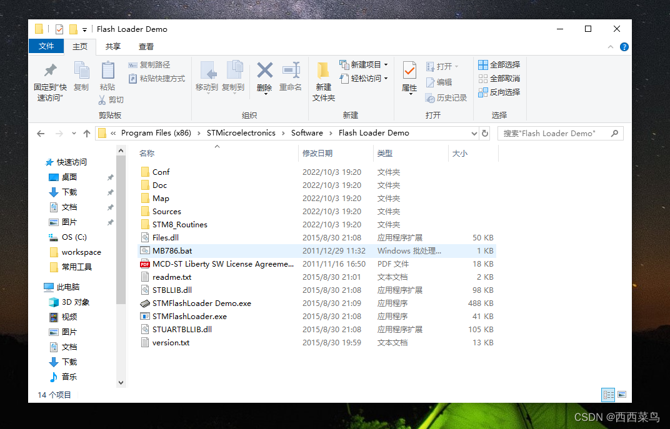
Task: Click the Pin to Quick access icon
Action: [51, 71]
